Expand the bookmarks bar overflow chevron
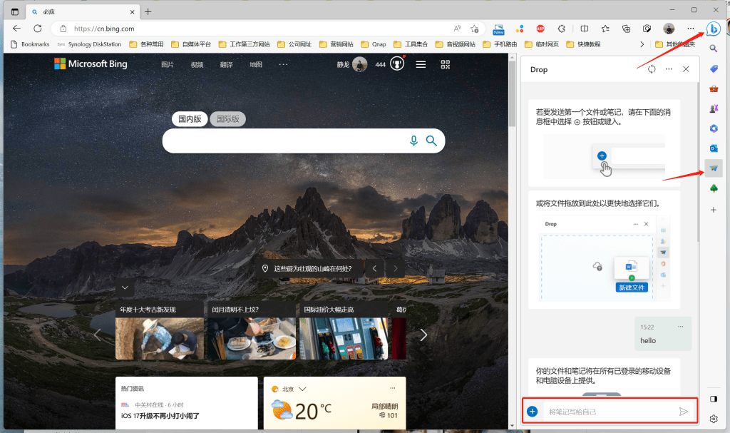 642,44
